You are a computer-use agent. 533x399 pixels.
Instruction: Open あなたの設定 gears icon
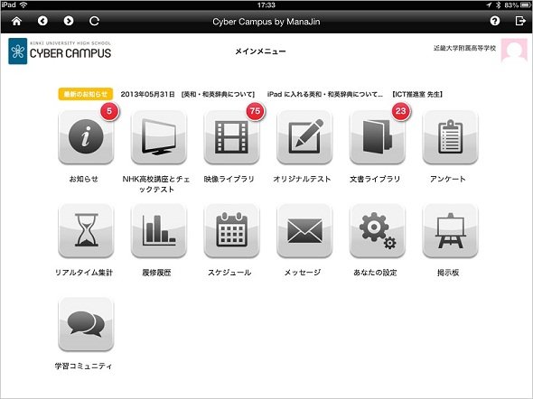[x=378, y=230]
